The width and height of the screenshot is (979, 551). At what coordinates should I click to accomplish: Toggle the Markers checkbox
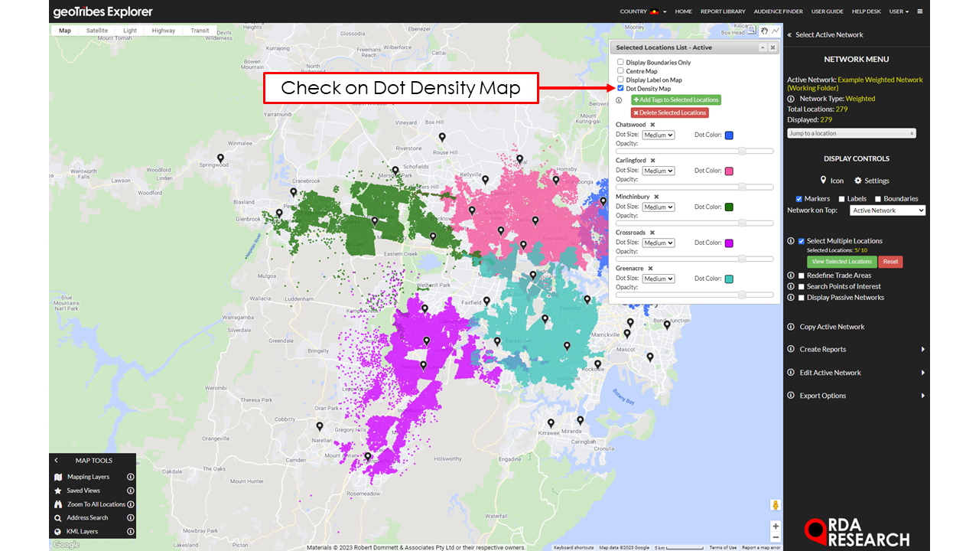point(799,199)
